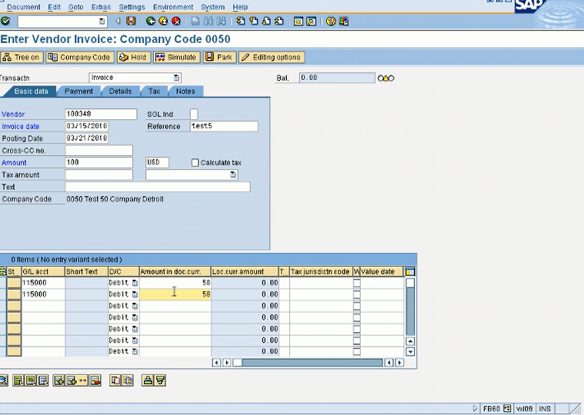The image size is (584, 415).
Task: Click the Insert Line icon below table
Action: [x=58, y=380]
